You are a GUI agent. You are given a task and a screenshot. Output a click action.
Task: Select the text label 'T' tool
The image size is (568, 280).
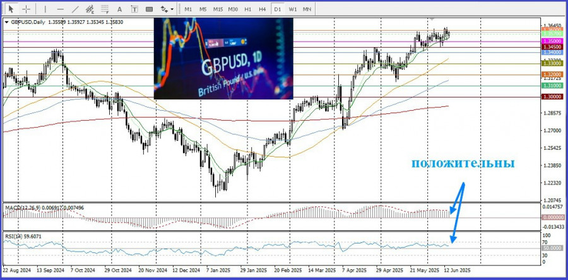pyautogui.click(x=134, y=9)
